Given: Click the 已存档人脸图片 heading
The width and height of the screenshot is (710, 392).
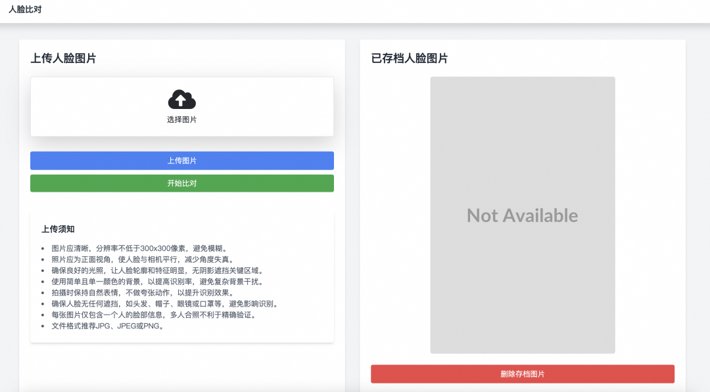Looking at the screenshot, I should pos(410,58).
